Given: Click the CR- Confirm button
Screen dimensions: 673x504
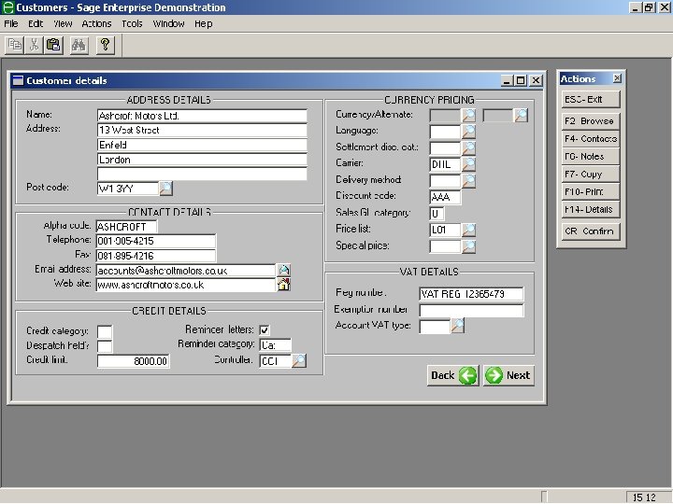Looking at the screenshot, I should 590,231.
